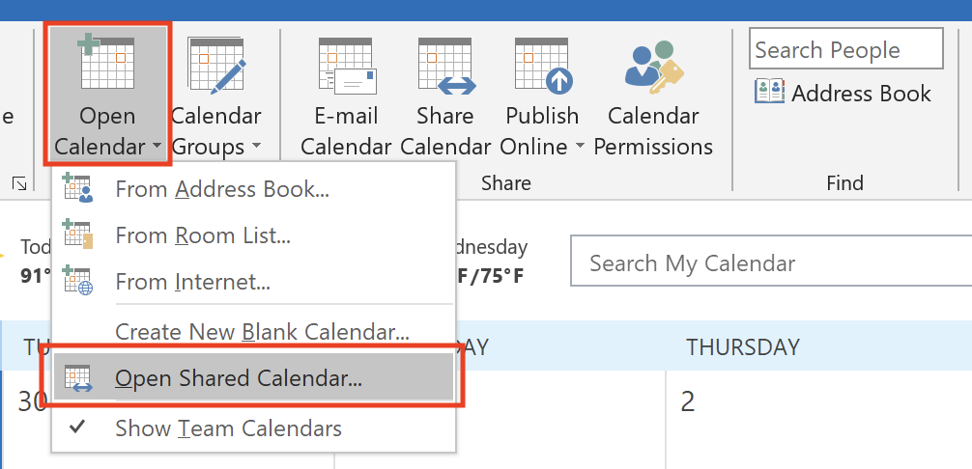Choose From Address Book menu entry
Screen dimensions: 972x469
tap(222, 189)
